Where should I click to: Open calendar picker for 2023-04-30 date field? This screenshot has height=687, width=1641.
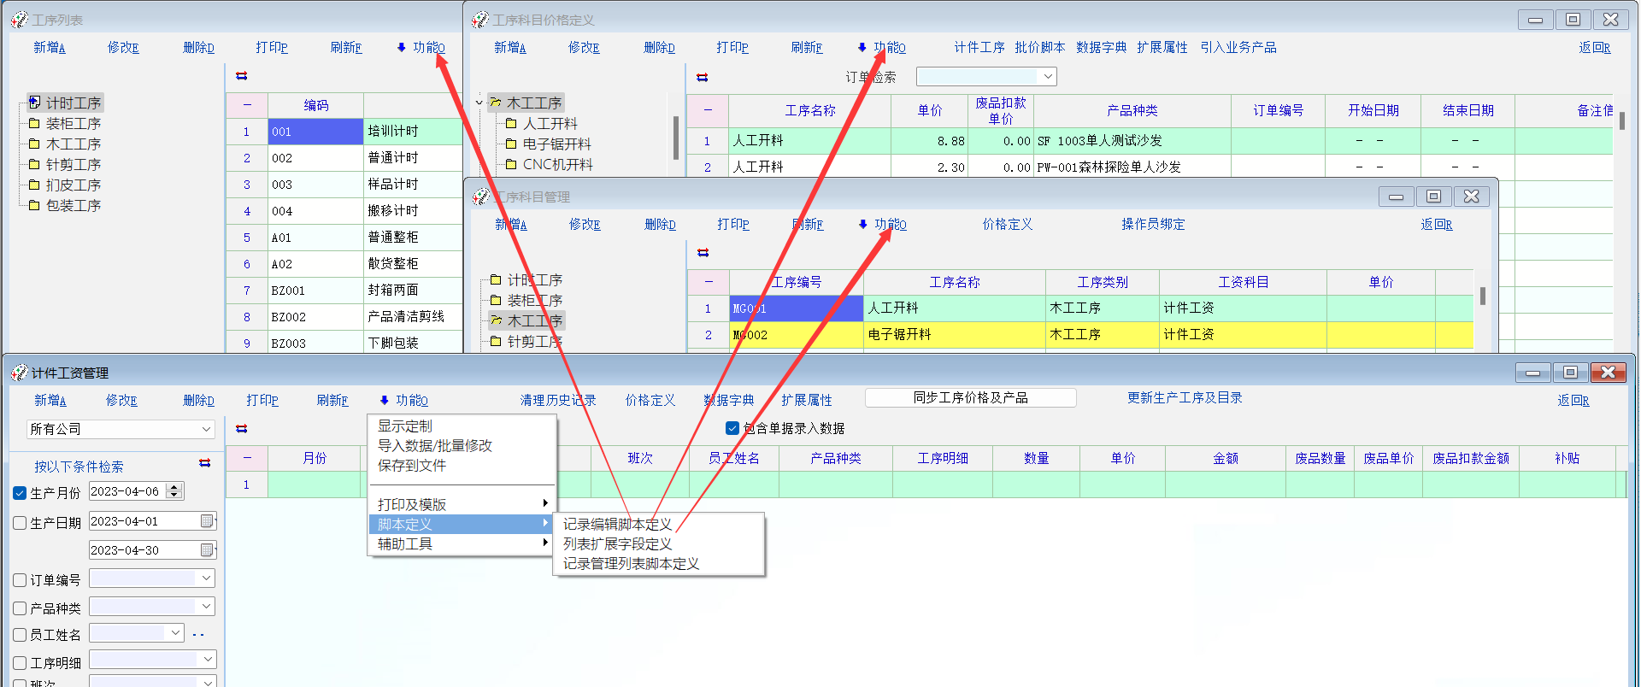click(x=207, y=550)
